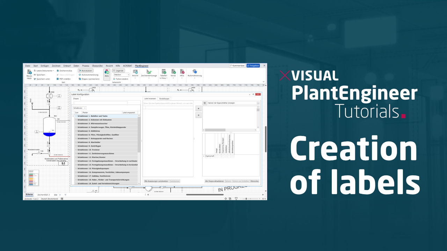Select Shapes nummerieren
Viewport: 447px width, 251px height.
point(89,79)
